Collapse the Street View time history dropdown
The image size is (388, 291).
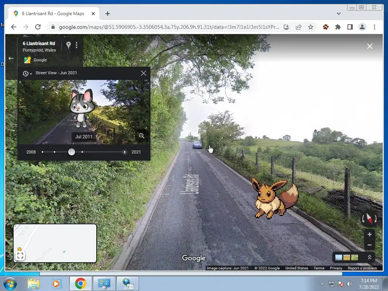(x=27, y=73)
